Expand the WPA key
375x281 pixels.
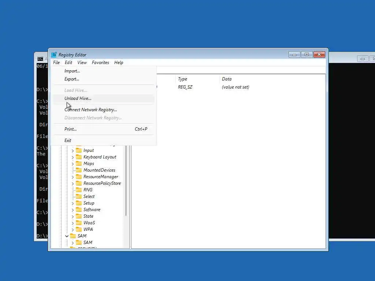tap(73, 230)
